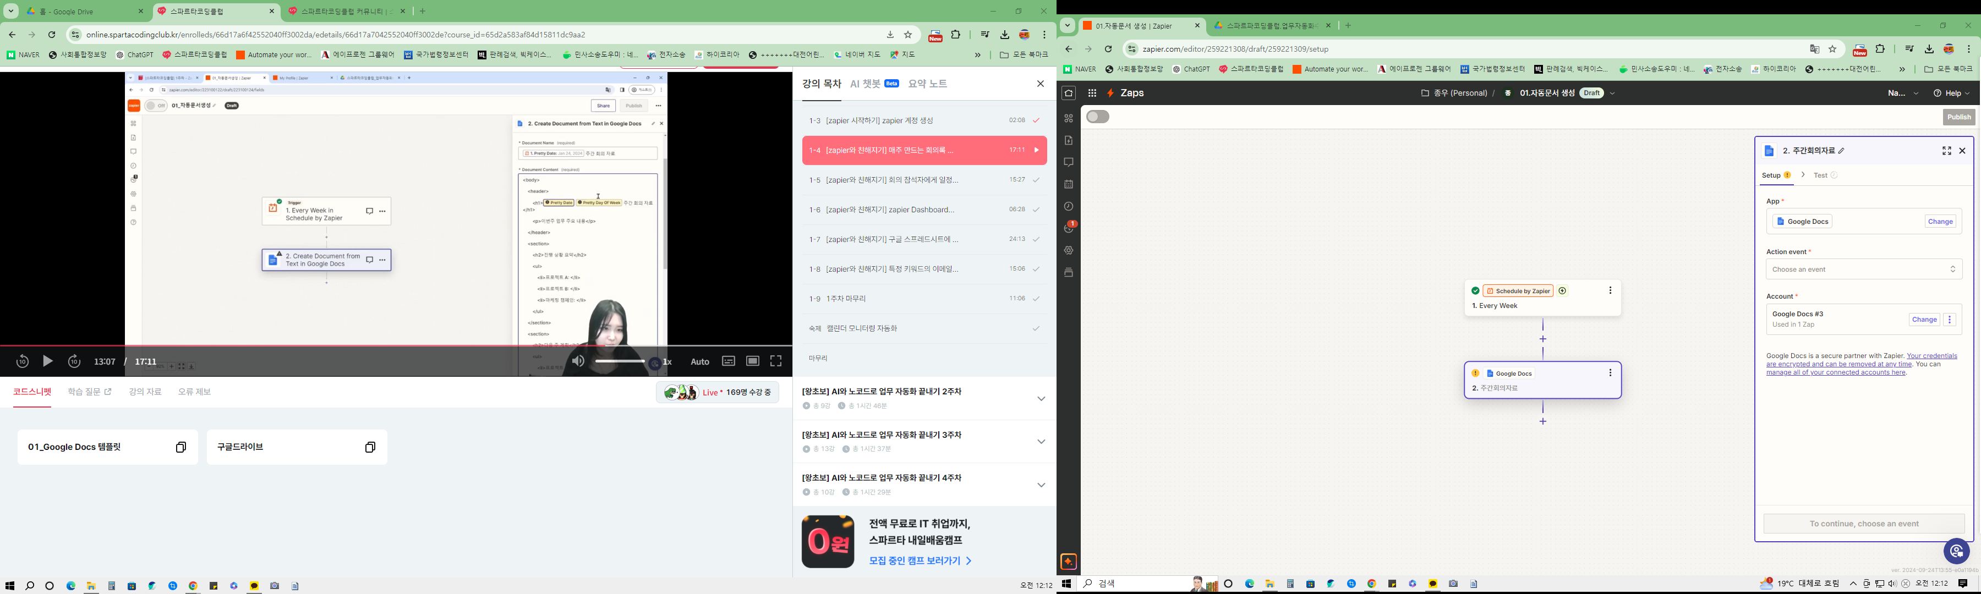Toggle theater mode on the lecture player
Screen dimensions: 1981x594
[753, 361]
